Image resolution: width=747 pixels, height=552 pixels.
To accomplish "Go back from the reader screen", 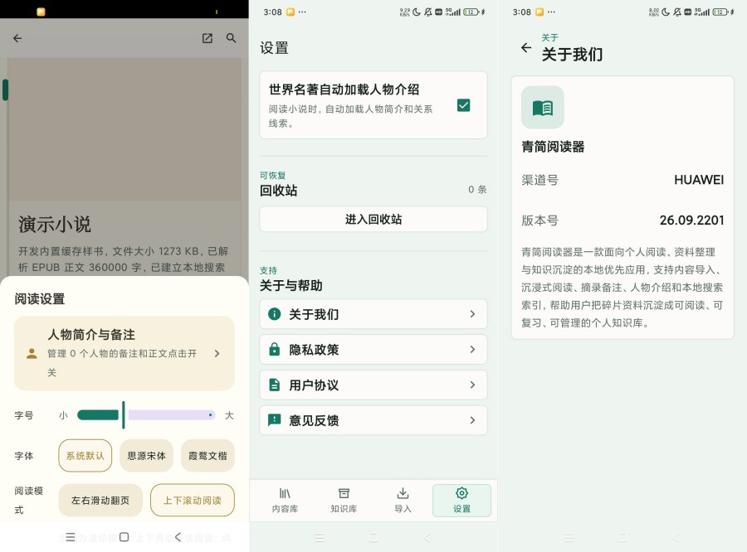I will (17, 38).
